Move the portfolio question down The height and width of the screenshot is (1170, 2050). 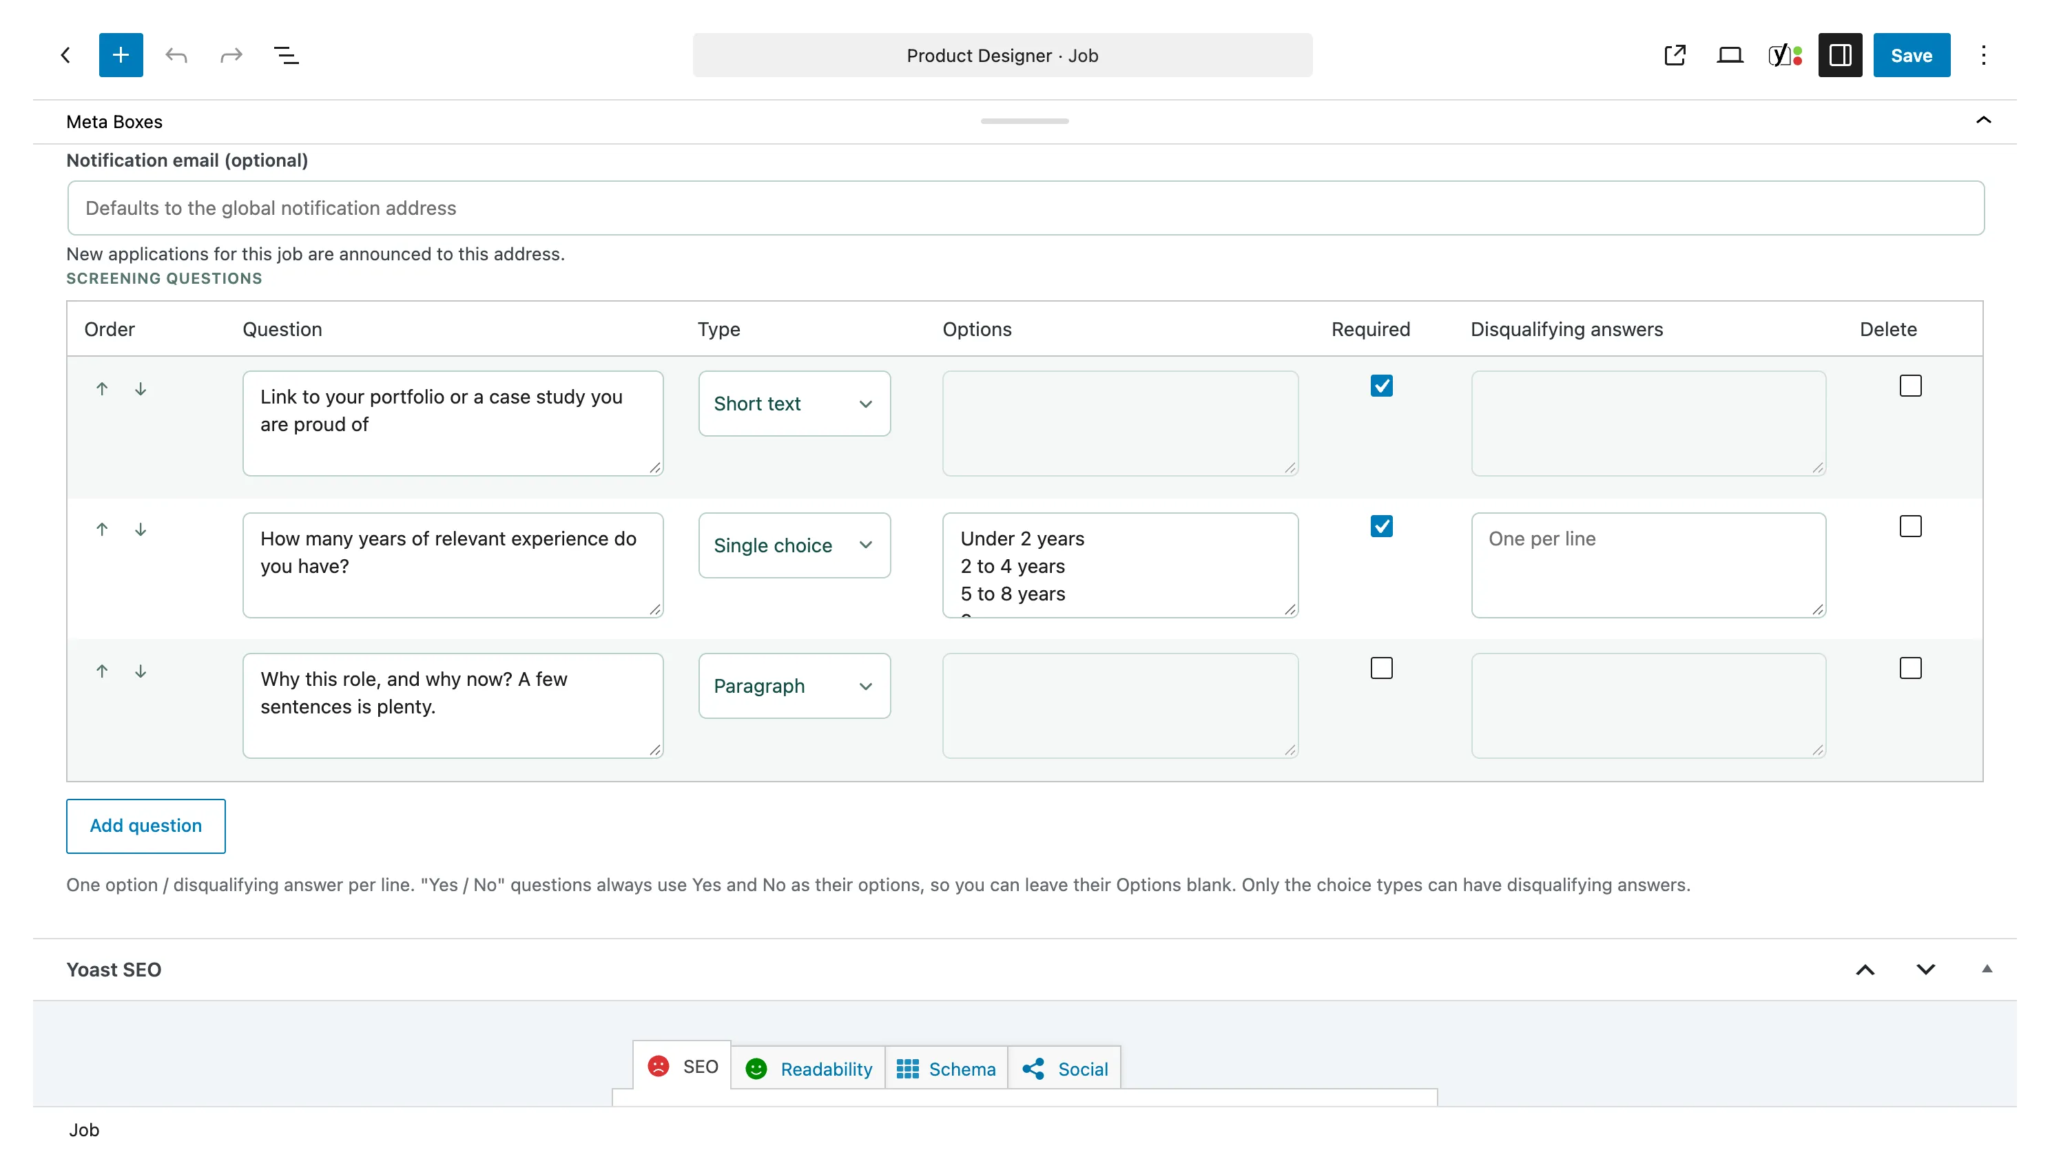(x=141, y=389)
